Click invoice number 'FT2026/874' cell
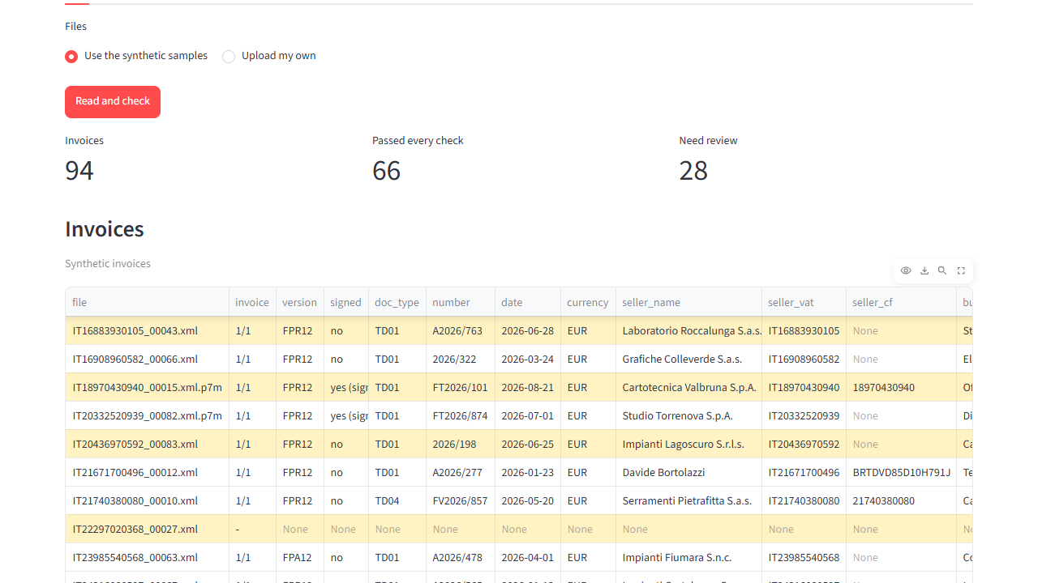The image size is (1038, 583). [x=461, y=415]
